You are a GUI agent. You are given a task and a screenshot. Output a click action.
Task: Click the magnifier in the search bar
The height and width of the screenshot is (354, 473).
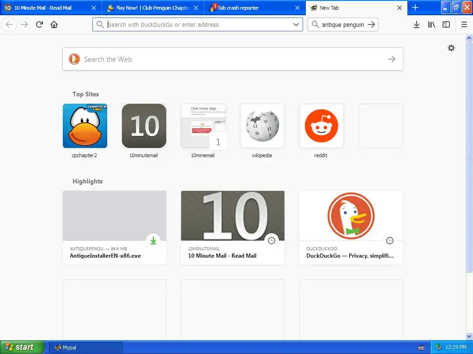pyautogui.click(x=315, y=24)
